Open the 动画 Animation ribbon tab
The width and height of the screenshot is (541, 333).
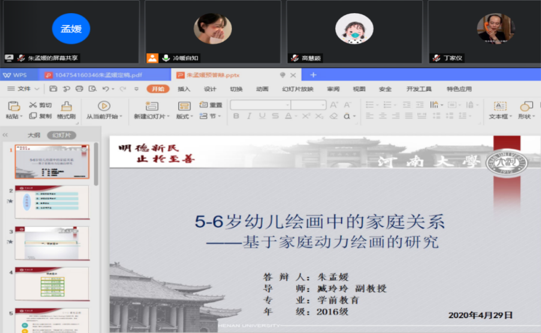(262, 89)
